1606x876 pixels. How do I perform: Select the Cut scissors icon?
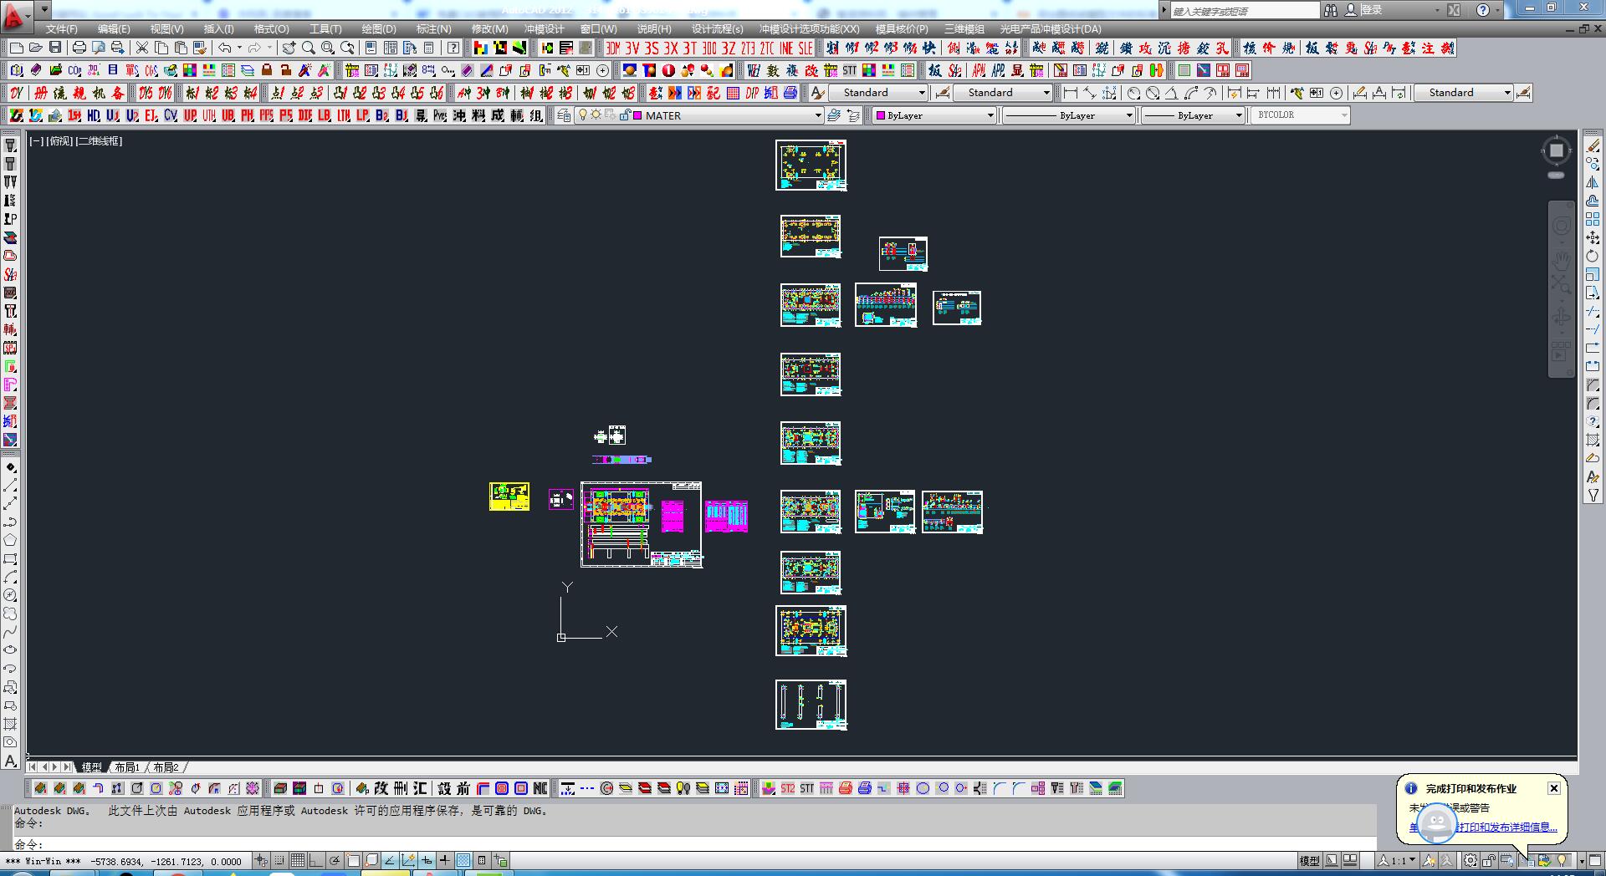[142, 48]
